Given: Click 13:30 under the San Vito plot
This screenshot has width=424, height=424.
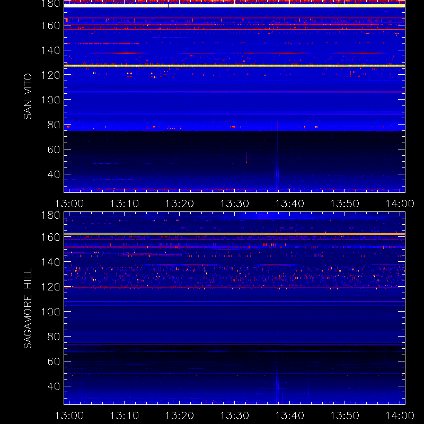Looking at the screenshot, I should (x=235, y=204).
